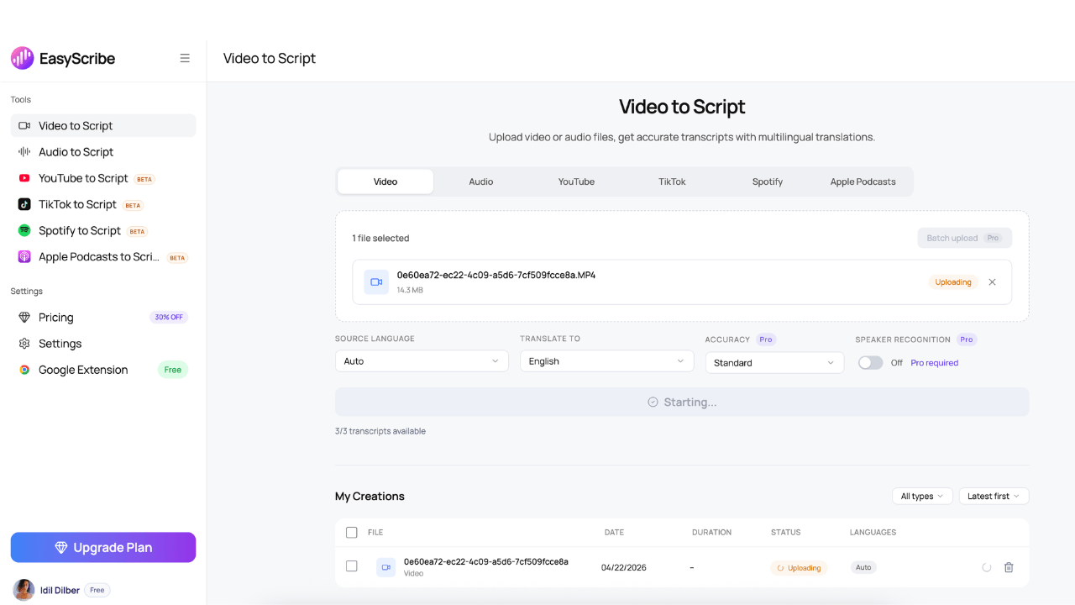Image resolution: width=1075 pixels, height=605 pixels.
Task: Select the Spotify to Script icon
Action: (24, 230)
